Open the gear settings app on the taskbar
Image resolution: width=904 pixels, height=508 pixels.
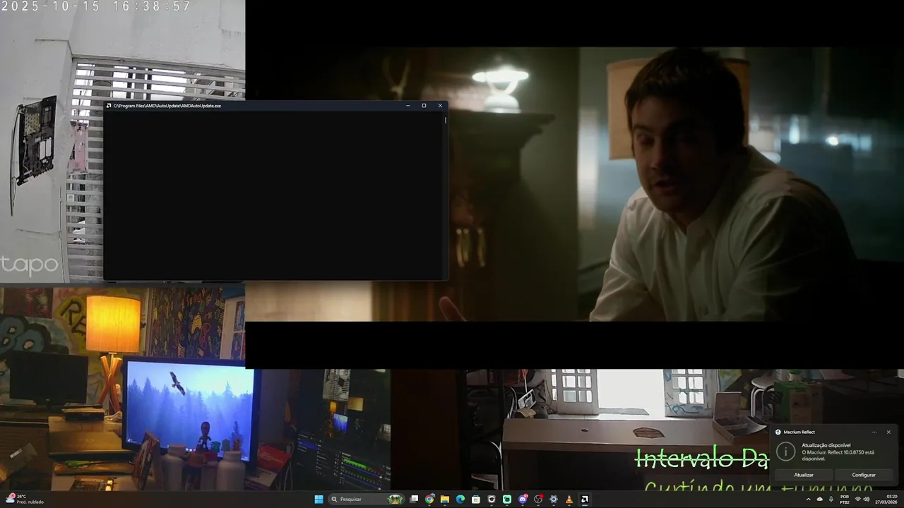(554, 499)
